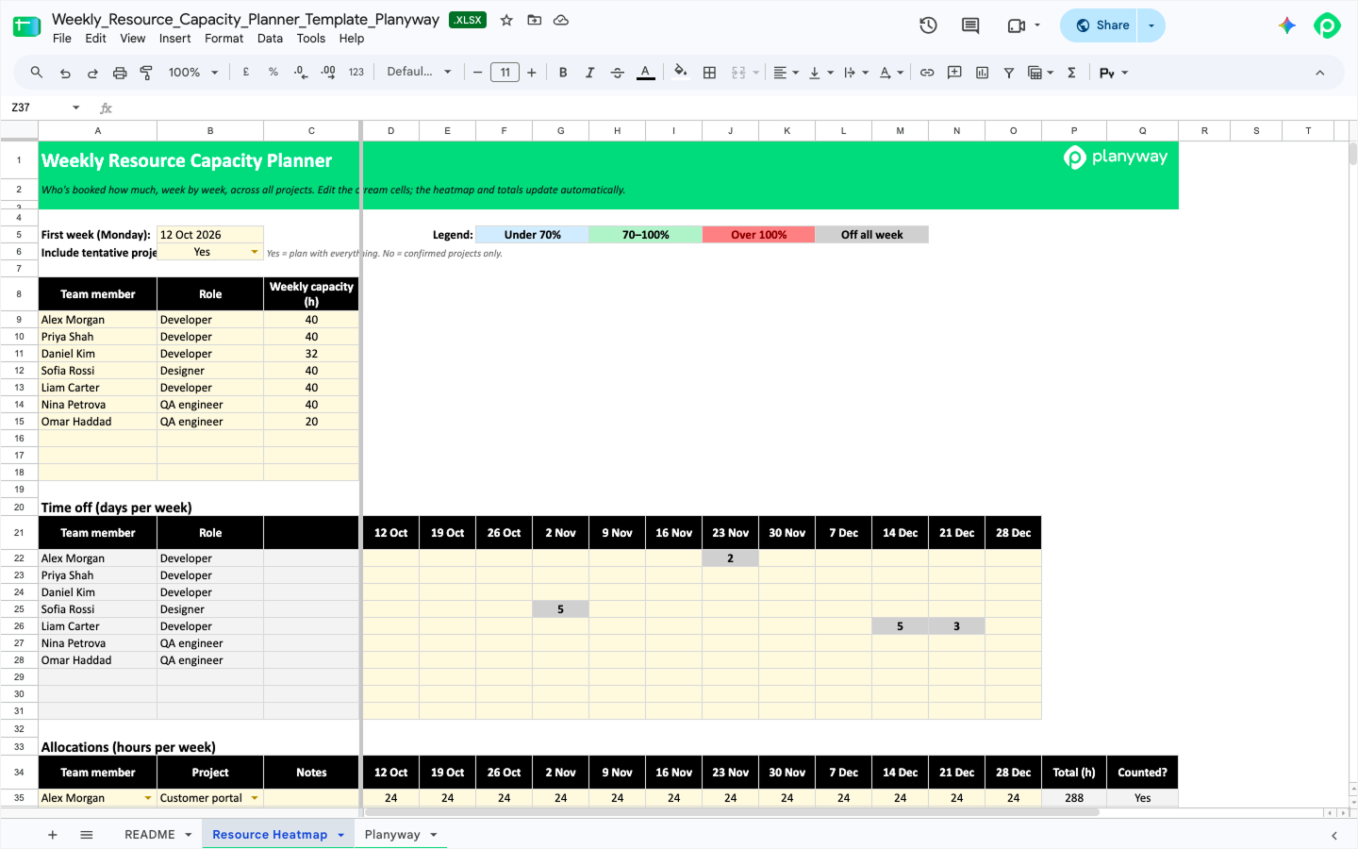Open the fill color picker

click(681, 73)
